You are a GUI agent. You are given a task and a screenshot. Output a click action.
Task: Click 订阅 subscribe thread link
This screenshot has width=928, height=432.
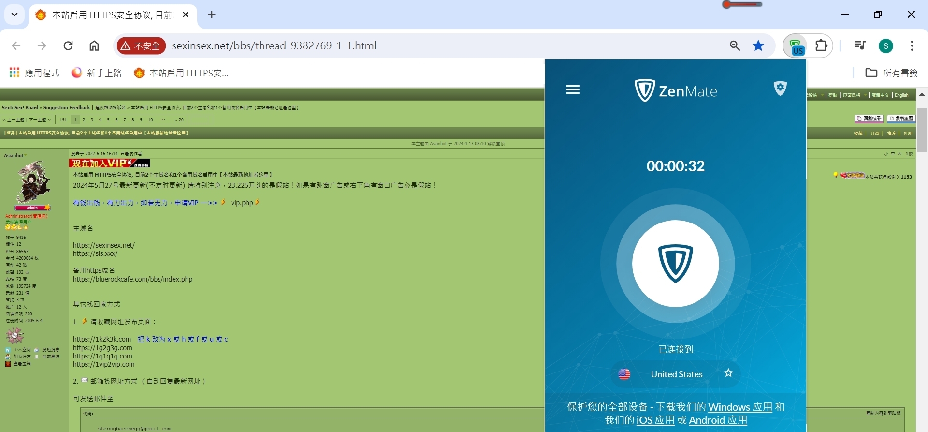[x=875, y=134]
